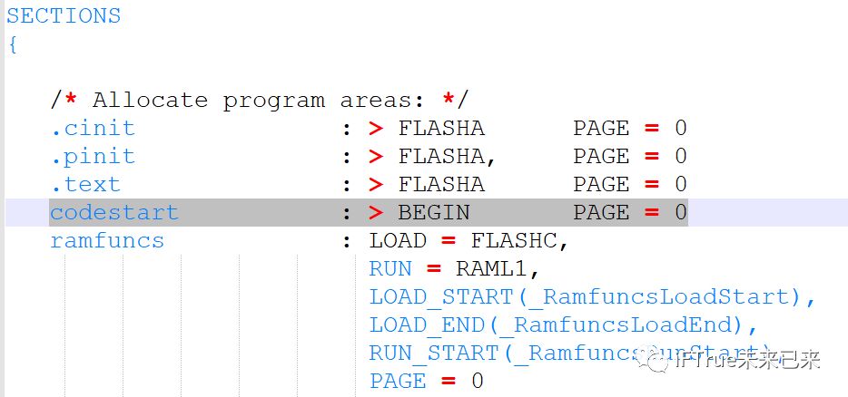Select the .cinit section name
This screenshot has height=397, width=848.
click(x=93, y=129)
